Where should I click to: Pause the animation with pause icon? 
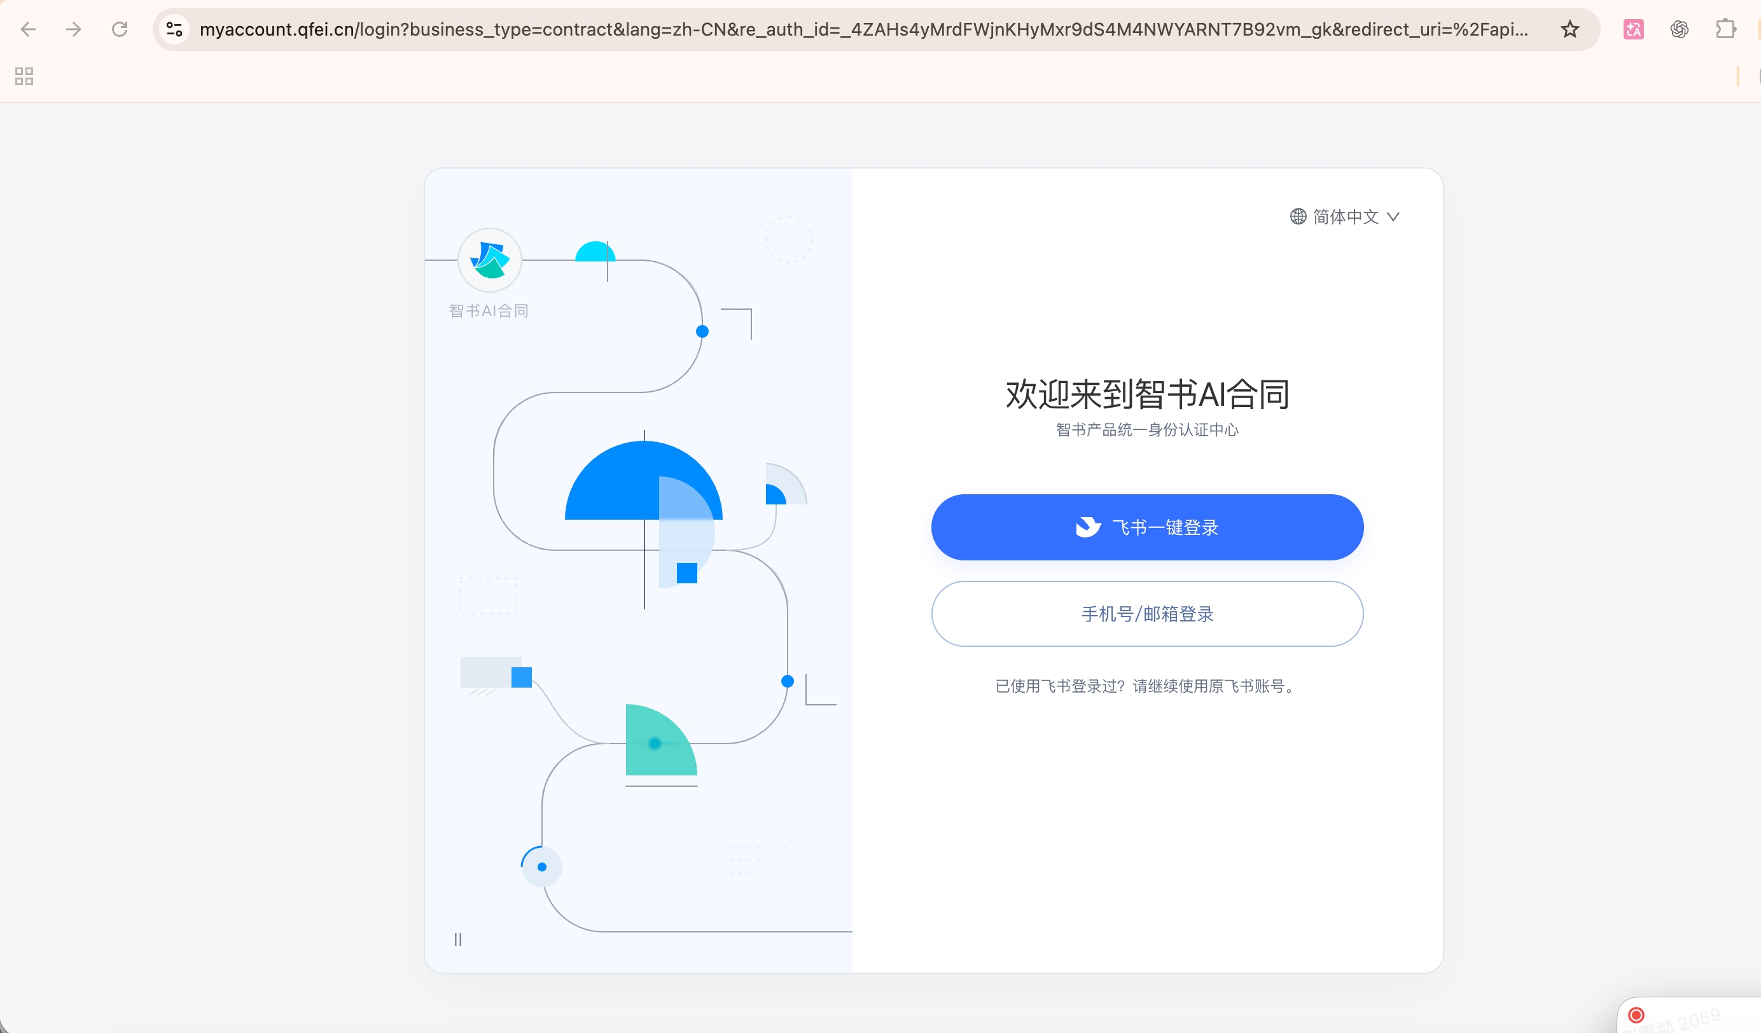457,939
